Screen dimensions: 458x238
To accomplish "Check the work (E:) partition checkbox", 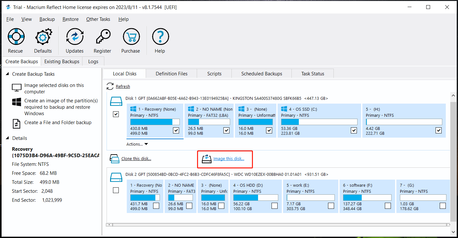I will tap(331, 206).
